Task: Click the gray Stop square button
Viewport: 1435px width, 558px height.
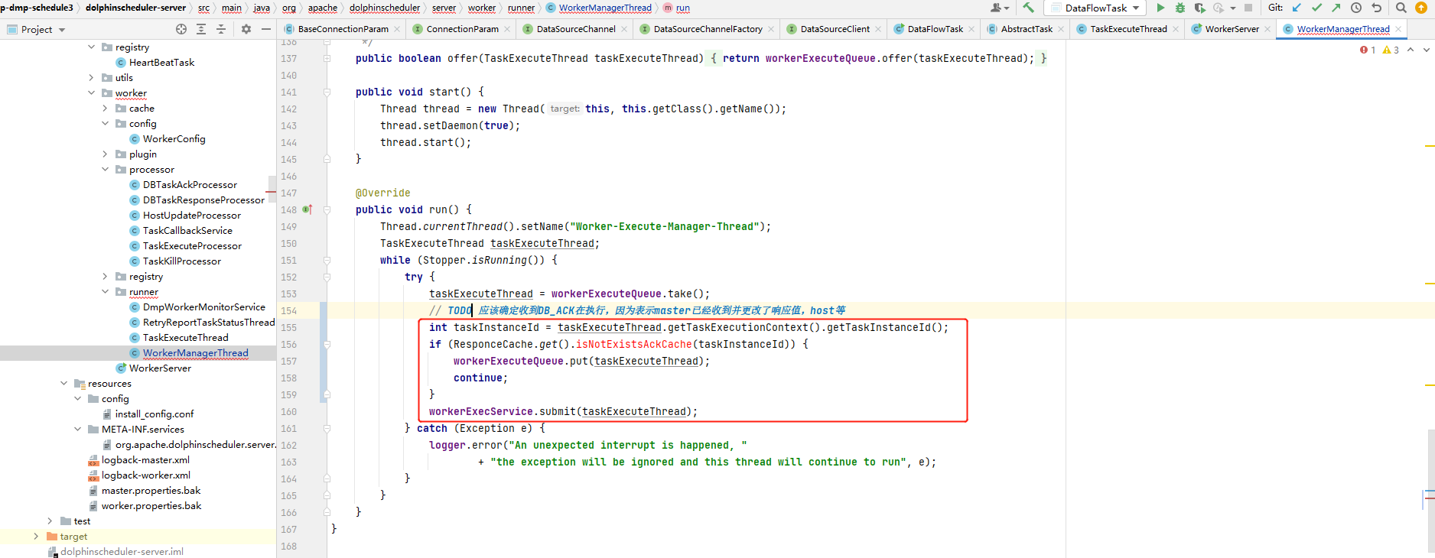Action: 1248,8
